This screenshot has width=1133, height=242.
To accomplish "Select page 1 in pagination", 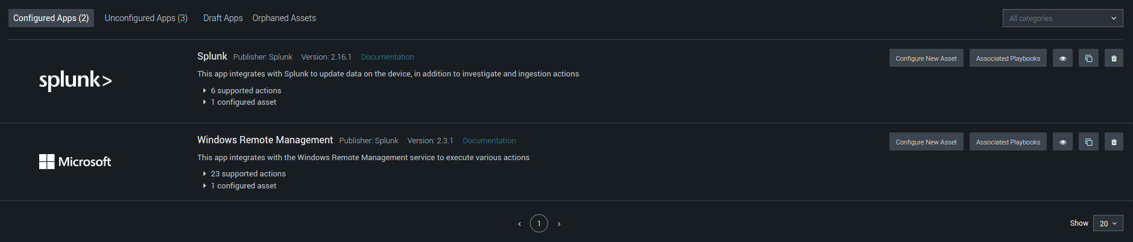I will click(x=539, y=223).
